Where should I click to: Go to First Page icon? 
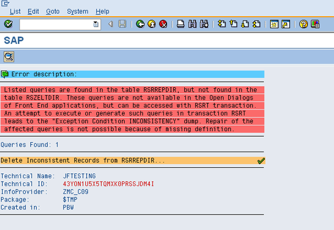tap(222, 24)
